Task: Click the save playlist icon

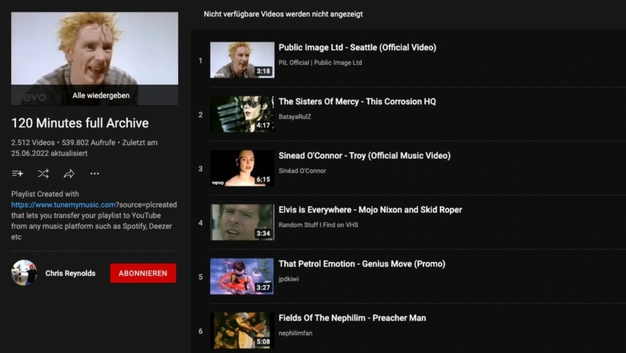Action: coord(17,173)
